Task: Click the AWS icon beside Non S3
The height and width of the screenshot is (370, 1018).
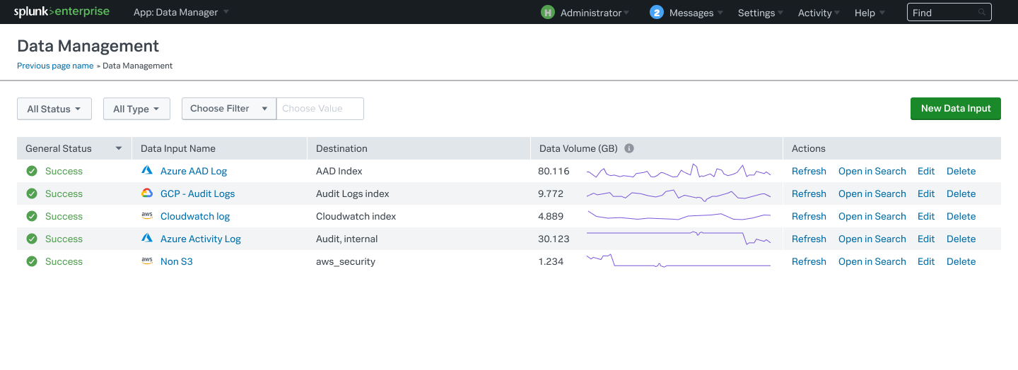Action: pyautogui.click(x=147, y=261)
